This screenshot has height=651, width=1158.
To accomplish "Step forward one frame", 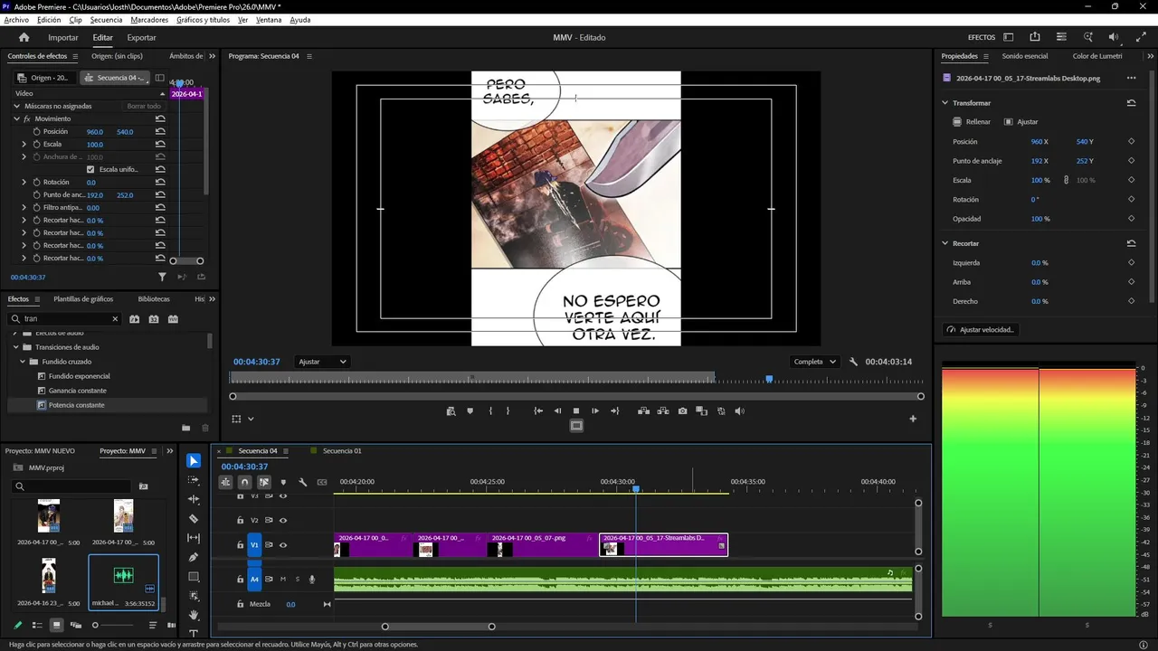I will pos(595,411).
